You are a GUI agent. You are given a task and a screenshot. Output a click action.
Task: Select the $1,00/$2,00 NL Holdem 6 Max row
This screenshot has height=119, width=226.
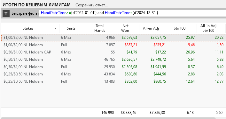tap(113, 38)
